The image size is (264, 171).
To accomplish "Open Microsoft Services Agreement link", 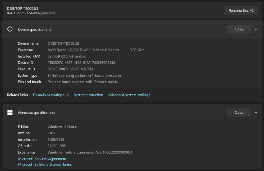I will (x=42, y=159).
